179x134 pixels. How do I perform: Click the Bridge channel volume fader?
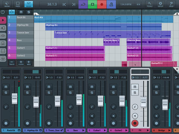[165, 105]
